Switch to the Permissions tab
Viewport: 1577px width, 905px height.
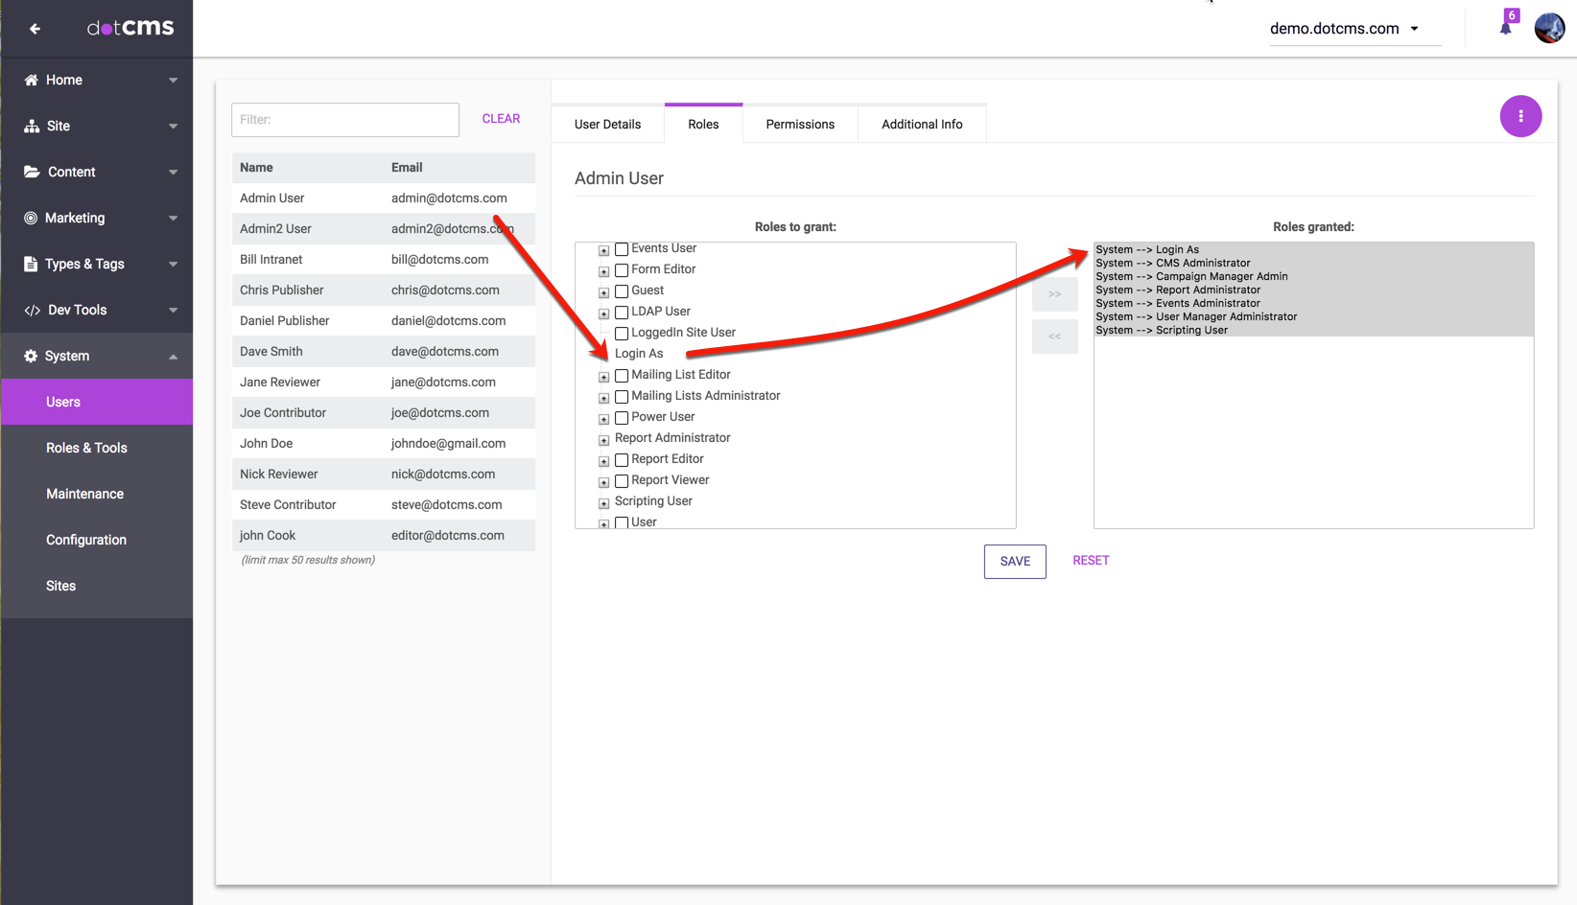(x=799, y=124)
